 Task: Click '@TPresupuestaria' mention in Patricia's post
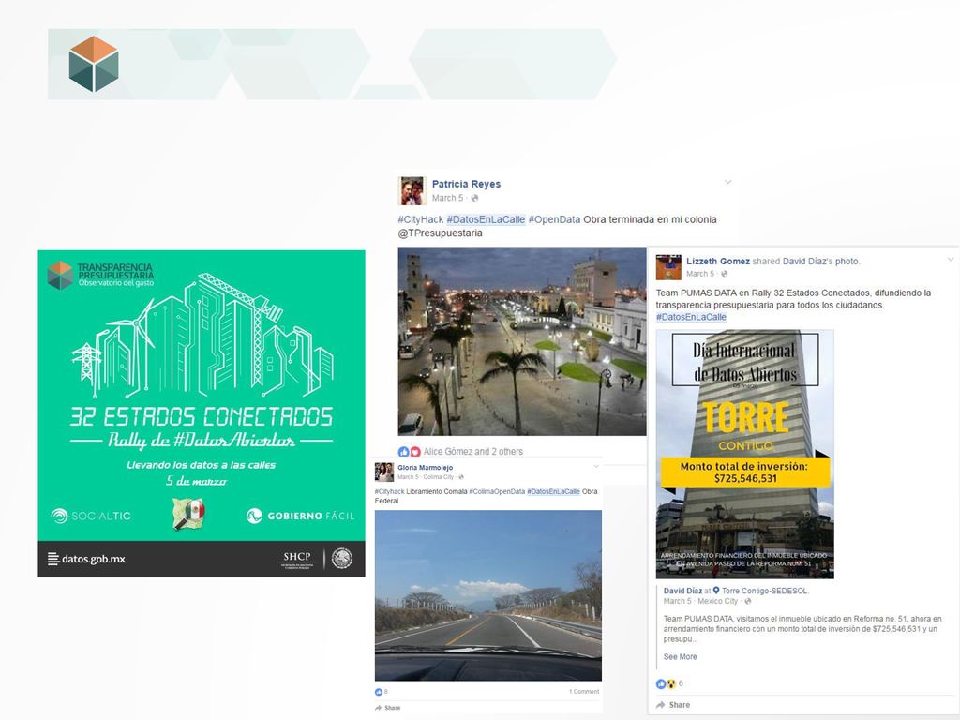(440, 232)
